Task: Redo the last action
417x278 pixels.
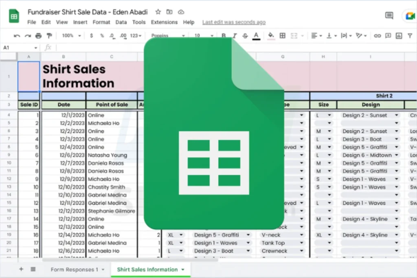Action: pos(28,36)
